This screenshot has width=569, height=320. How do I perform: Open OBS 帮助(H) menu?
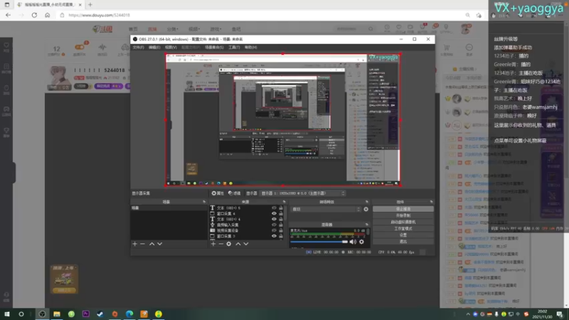point(250,47)
